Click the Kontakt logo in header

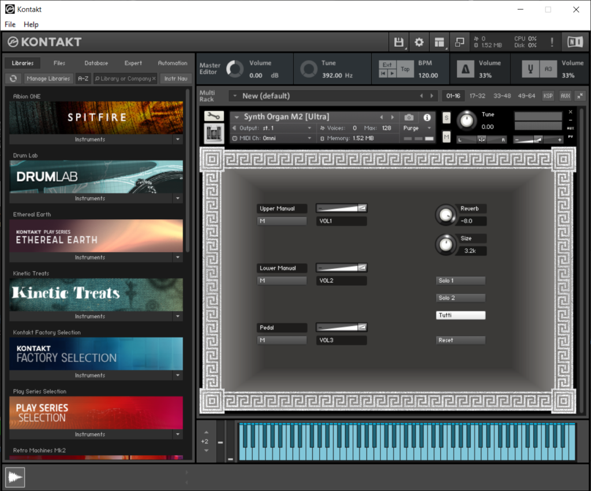click(x=44, y=42)
